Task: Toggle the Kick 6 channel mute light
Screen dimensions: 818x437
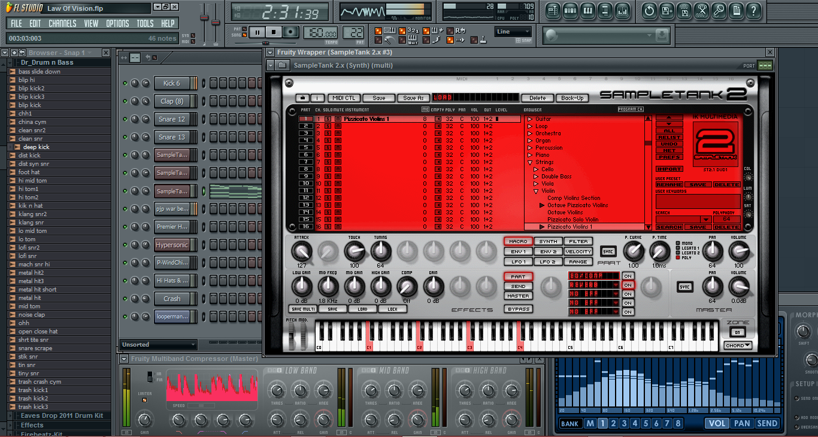Action: [x=125, y=83]
